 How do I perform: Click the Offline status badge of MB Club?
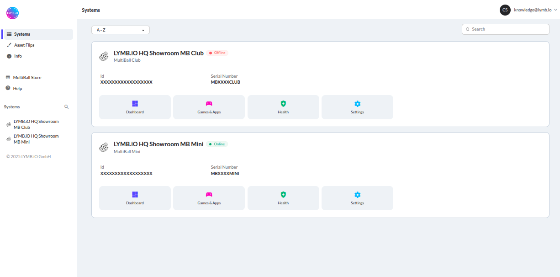pos(217,53)
